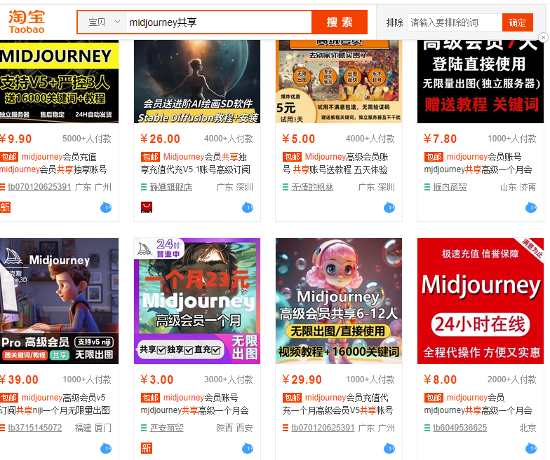
Task: Click the shop icon beside tb6049536625
Action: pyautogui.click(x=427, y=428)
